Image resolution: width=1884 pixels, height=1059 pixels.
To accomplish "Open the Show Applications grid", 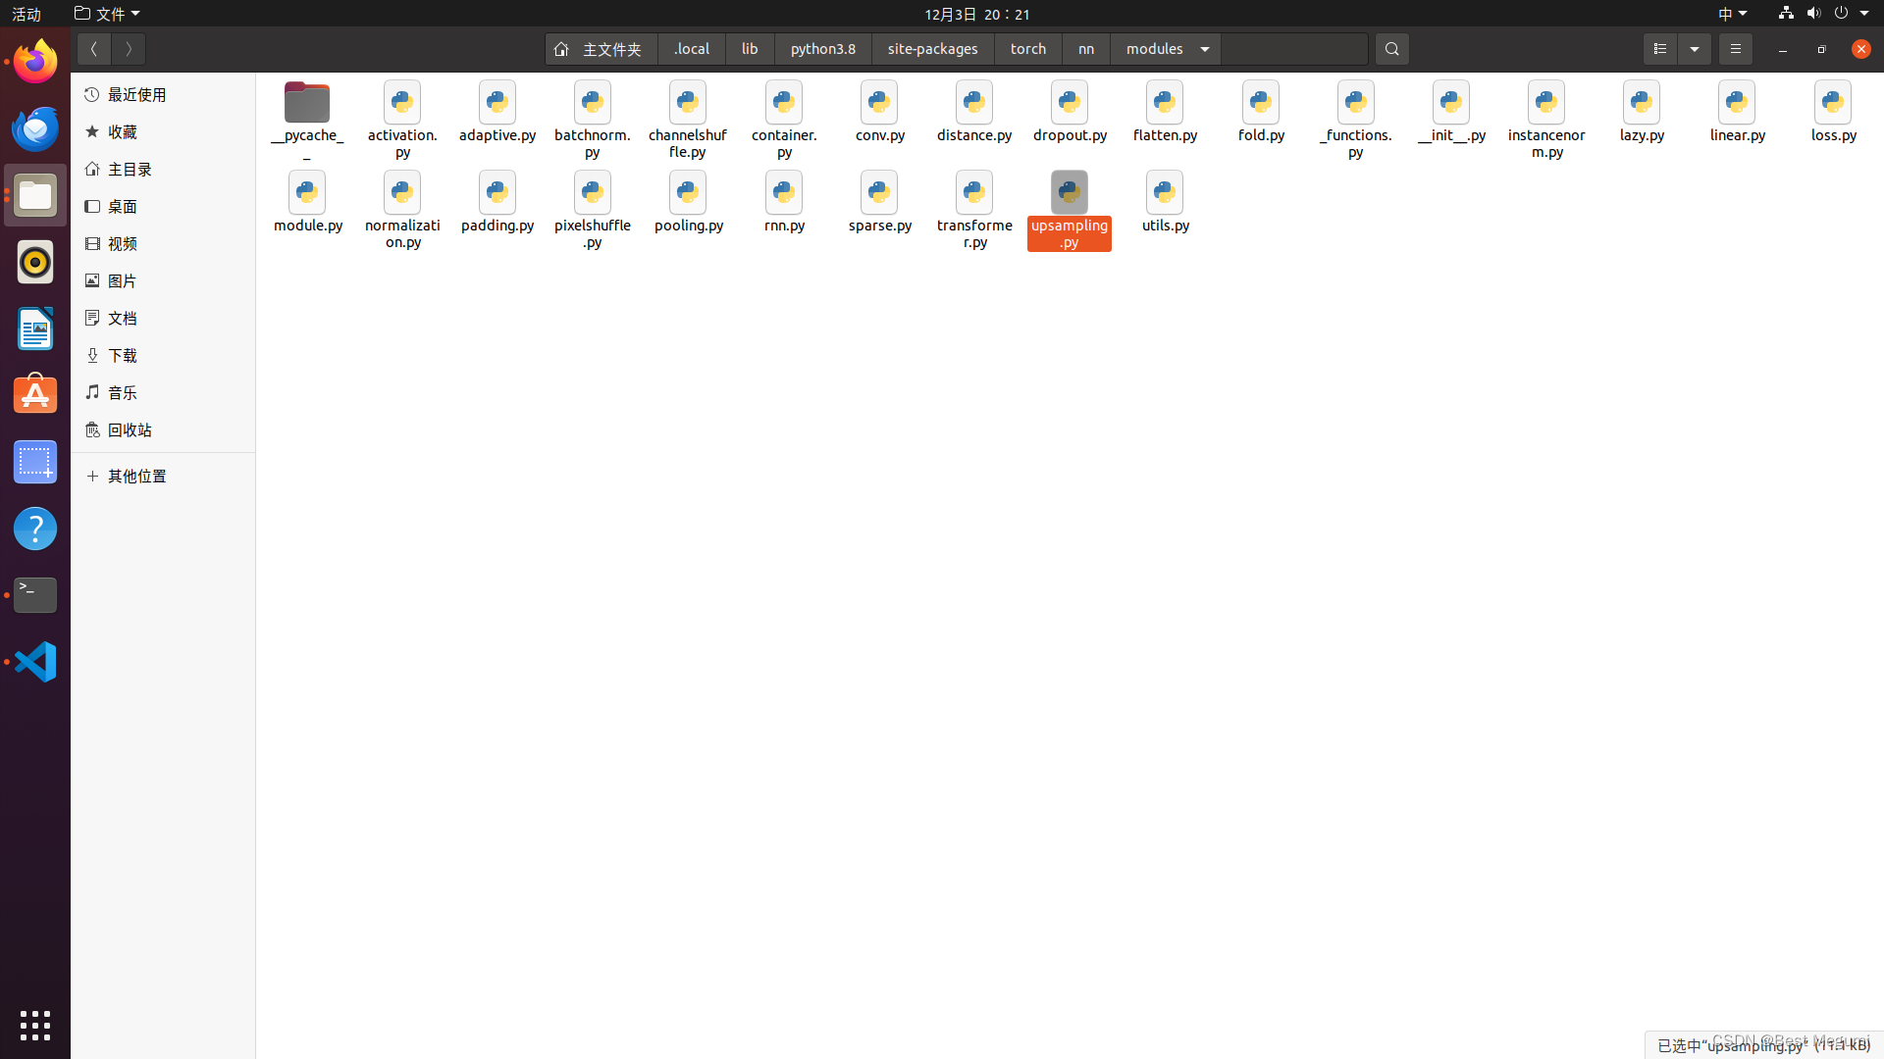I will tap(34, 1025).
